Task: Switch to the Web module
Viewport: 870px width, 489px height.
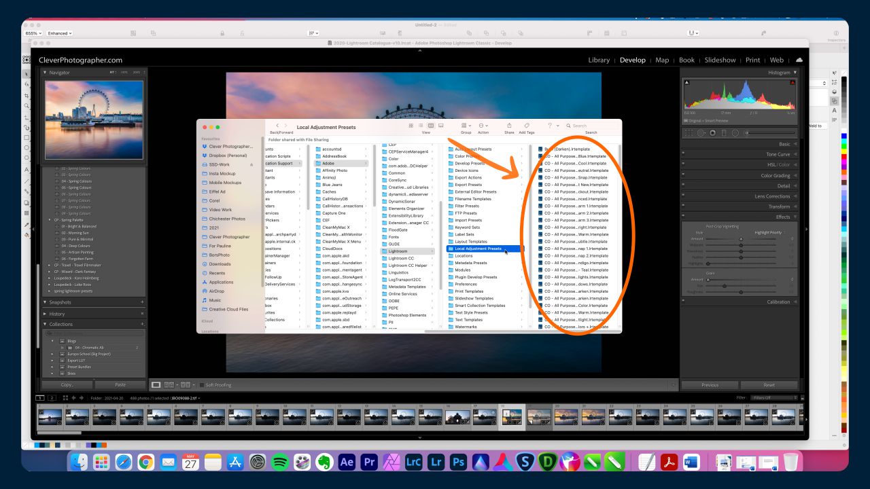Action: click(776, 60)
